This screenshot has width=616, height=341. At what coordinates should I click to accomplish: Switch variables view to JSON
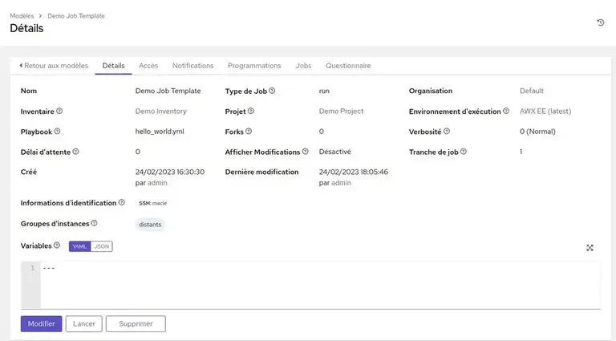pos(102,246)
